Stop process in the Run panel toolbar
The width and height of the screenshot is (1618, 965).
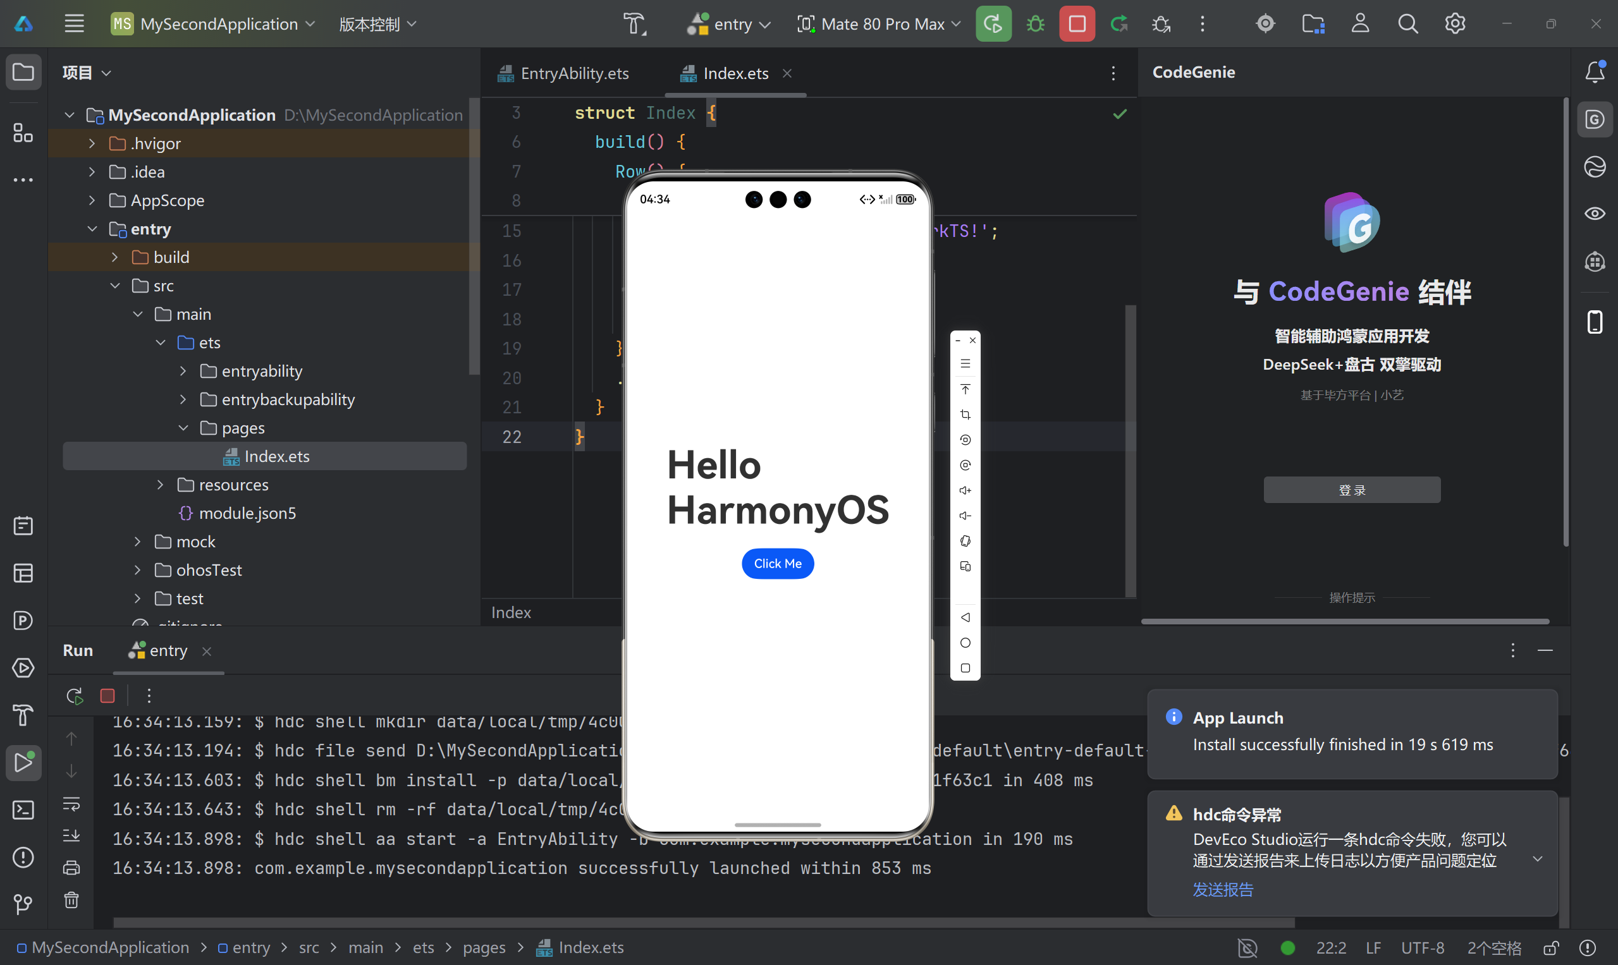[x=108, y=696]
